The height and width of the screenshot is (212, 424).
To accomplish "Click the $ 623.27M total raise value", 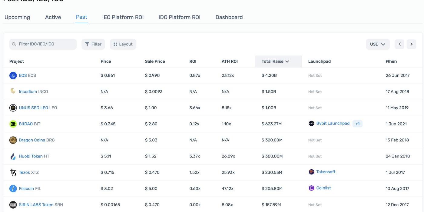I will (272, 124).
